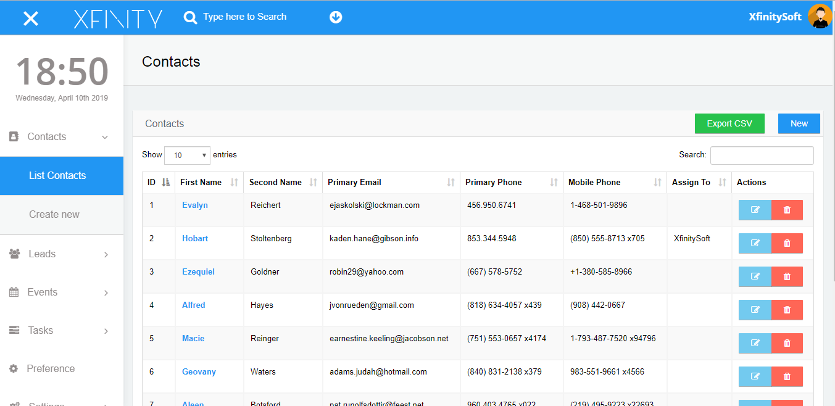Click the Leads people icon
Viewport: 835px width, 406px height.
[15, 254]
